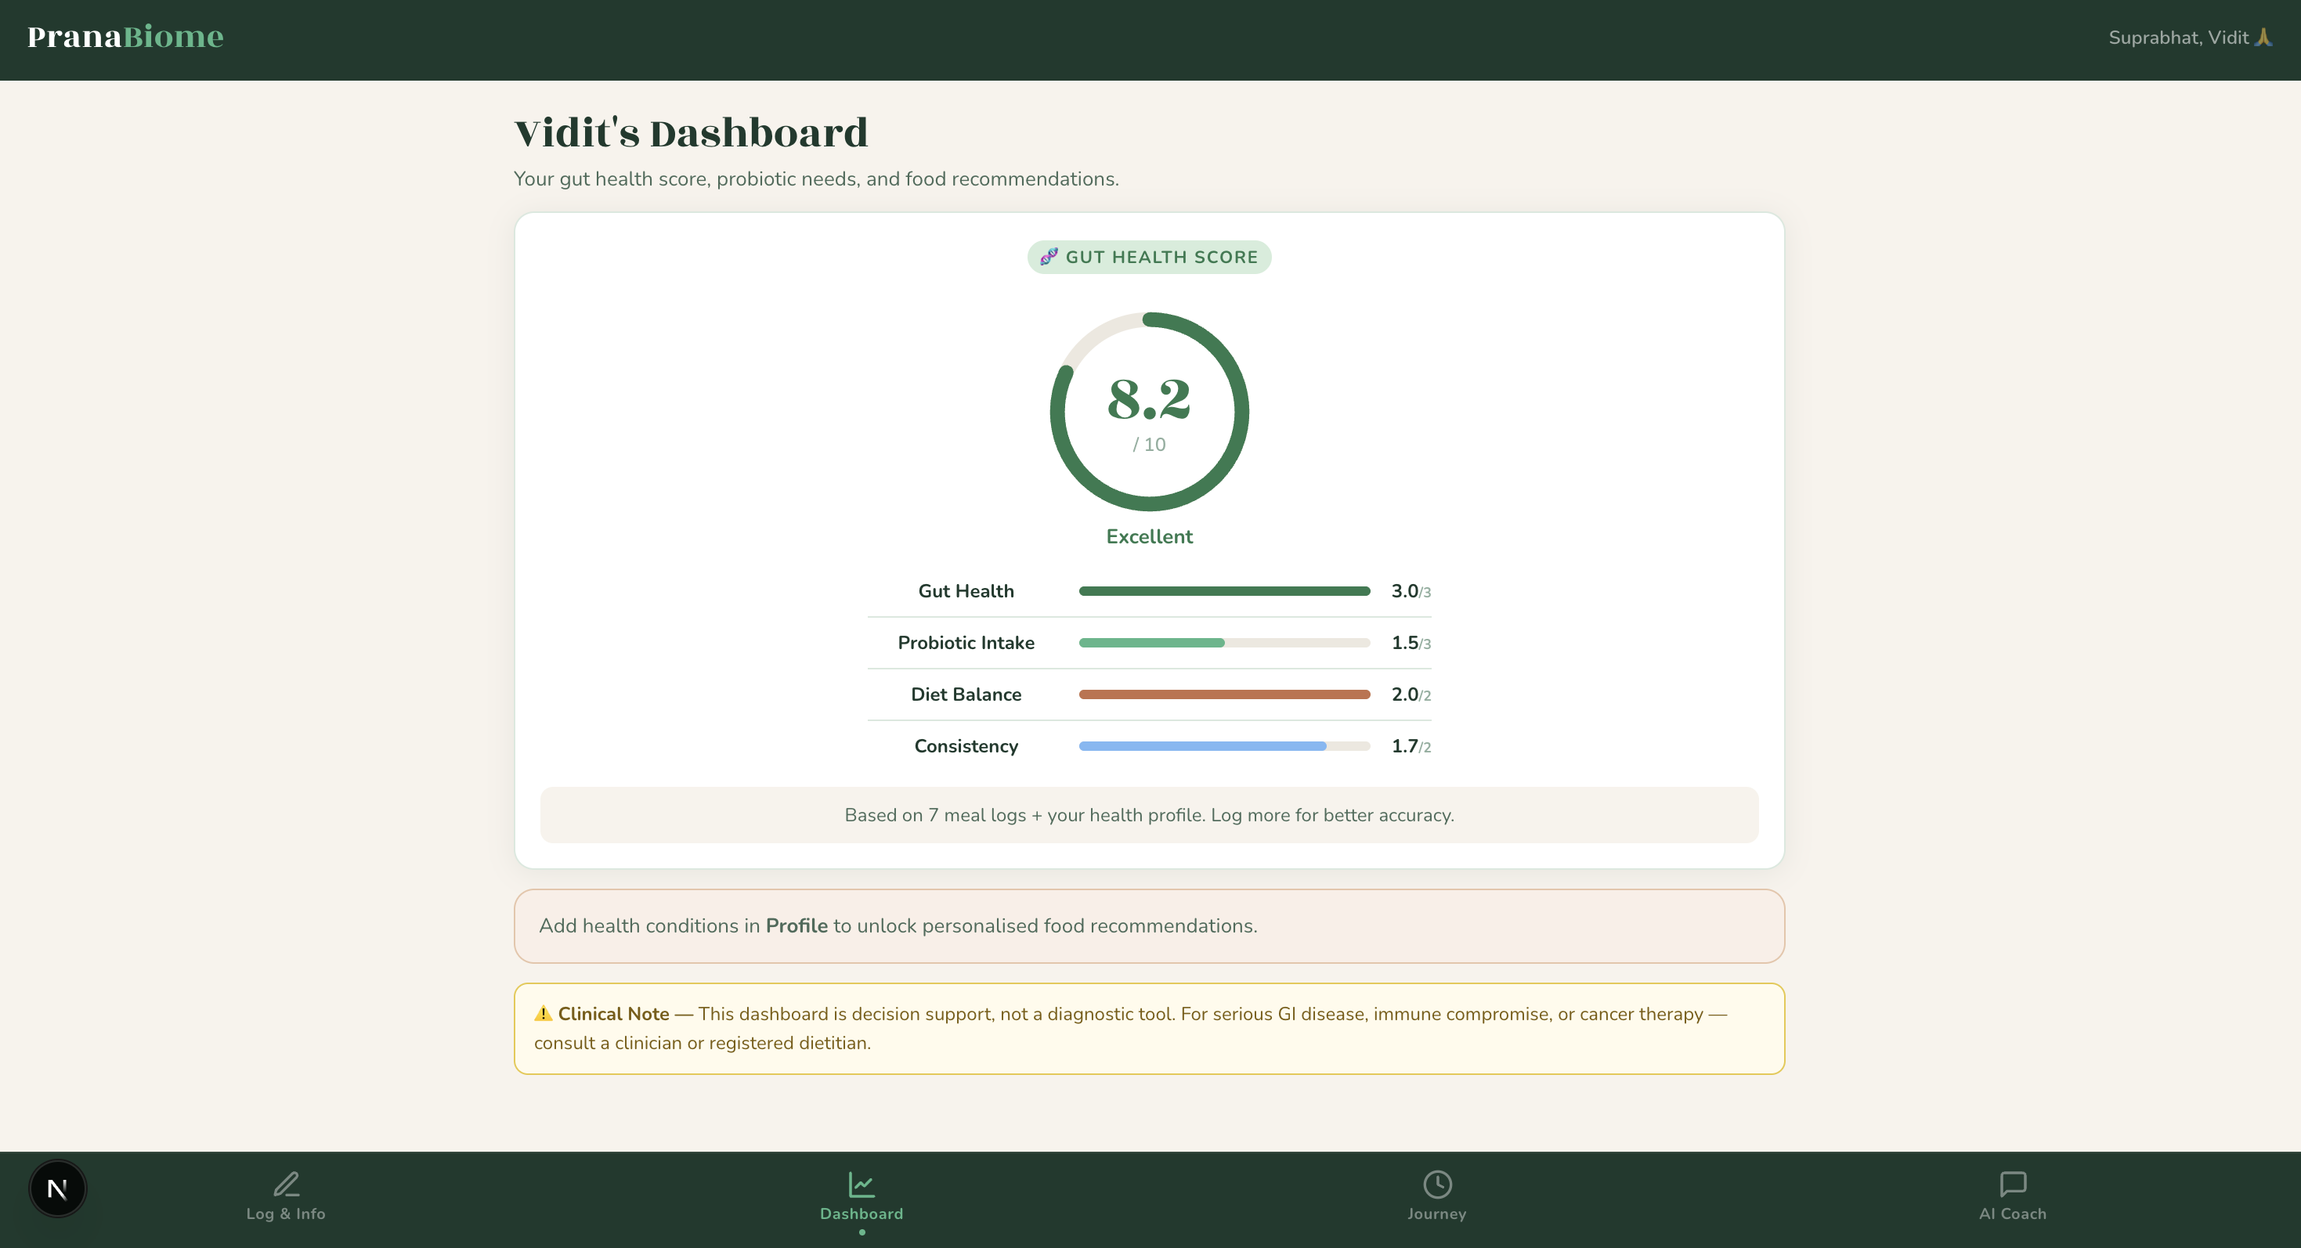The image size is (2301, 1248).
Task: Click the Probiotic Intake progress bar
Action: click(1224, 643)
